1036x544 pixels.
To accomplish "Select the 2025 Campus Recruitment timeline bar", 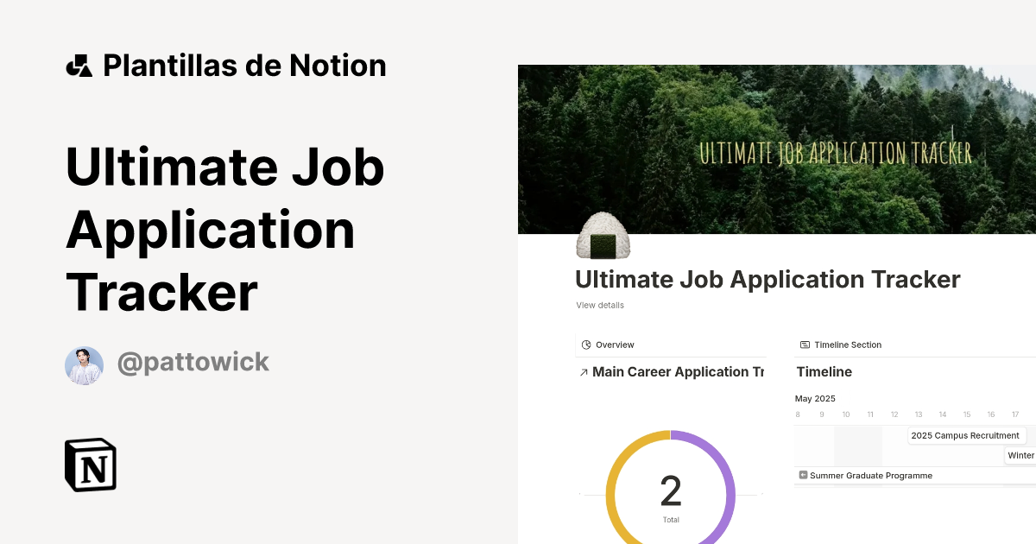I will [966, 435].
